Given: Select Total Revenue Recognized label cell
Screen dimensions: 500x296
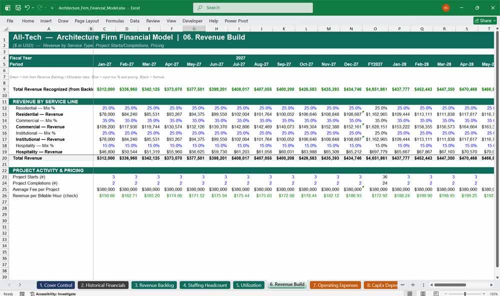Looking at the screenshot, I should click(x=51, y=89).
